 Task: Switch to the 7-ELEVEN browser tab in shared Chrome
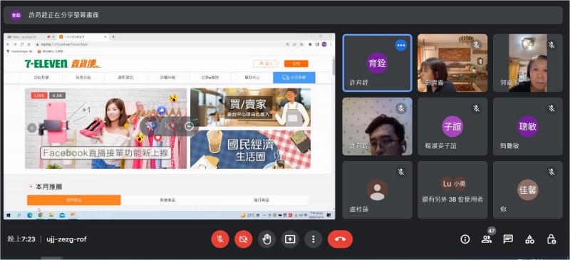click(x=83, y=37)
